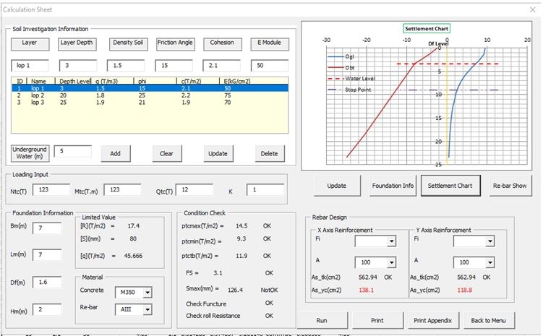This screenshot has width=543, height=336.
Task: Click the ptcmax value 14.5
Action: coord(241,226)
